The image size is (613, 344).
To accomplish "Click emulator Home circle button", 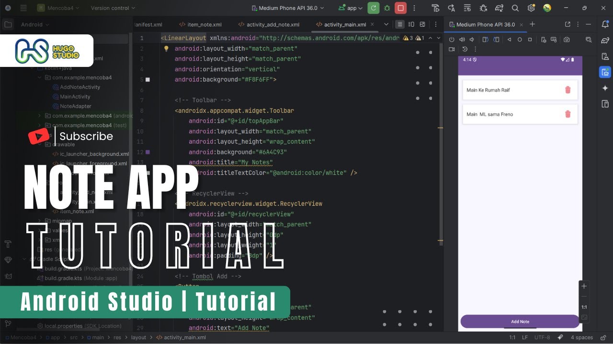I will tap(520, 40).
